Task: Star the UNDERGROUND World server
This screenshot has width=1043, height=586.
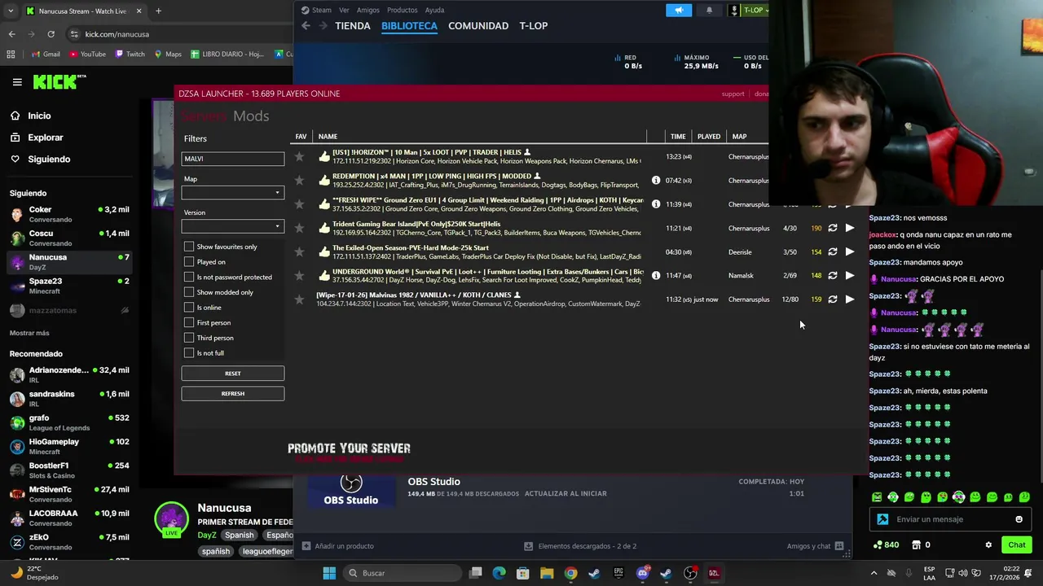Action: 299,275
